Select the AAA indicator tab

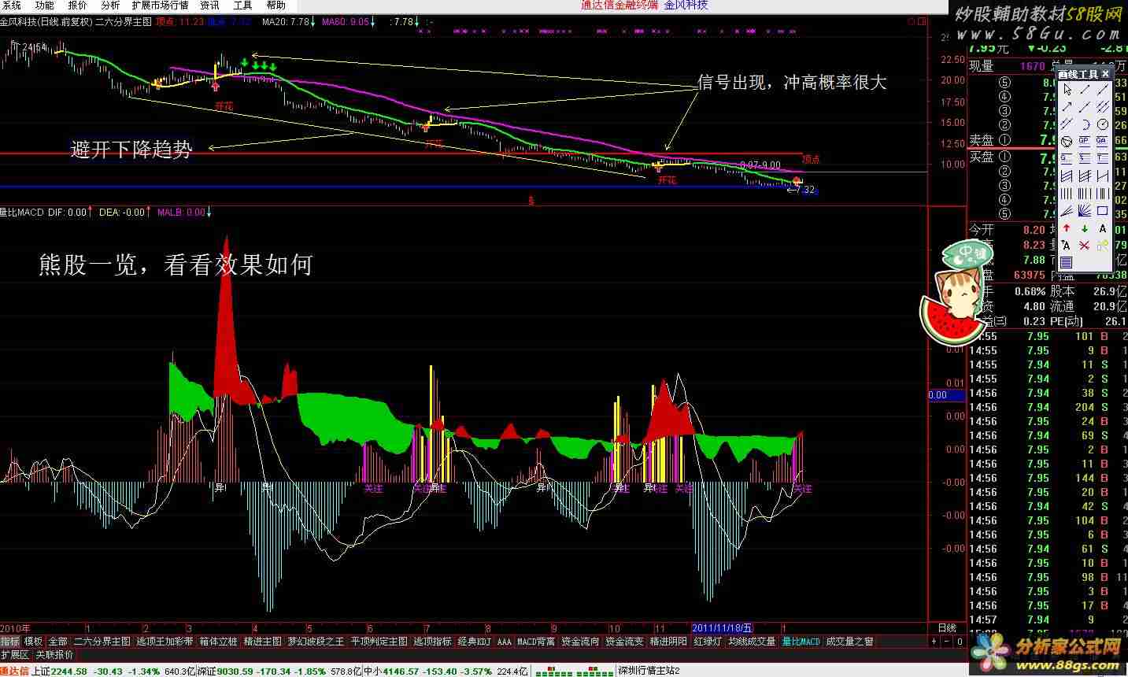click(504, 642)
